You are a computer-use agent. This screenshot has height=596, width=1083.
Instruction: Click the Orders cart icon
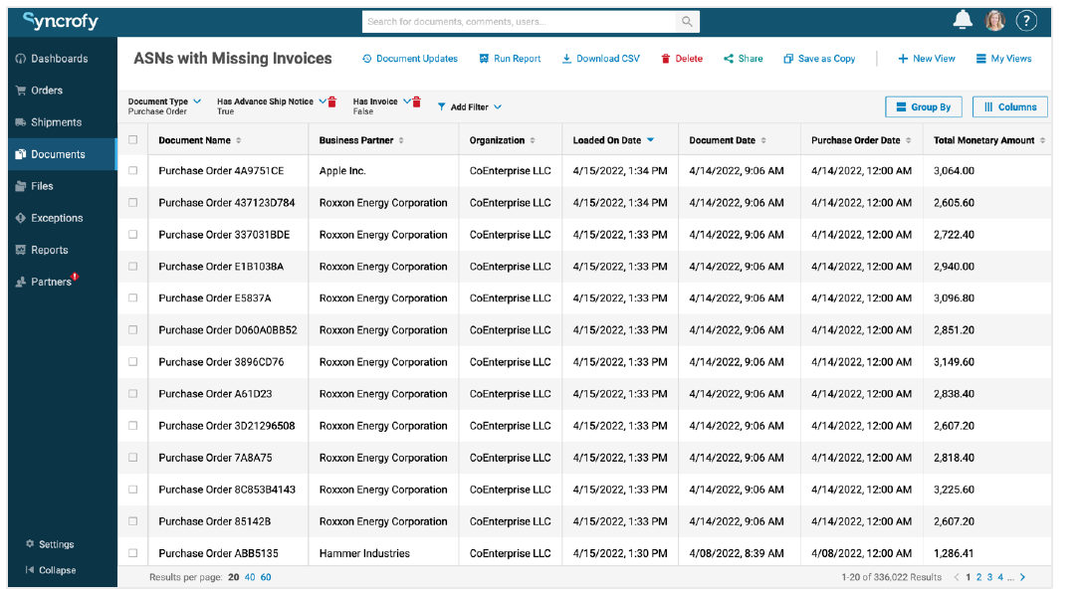21,91
